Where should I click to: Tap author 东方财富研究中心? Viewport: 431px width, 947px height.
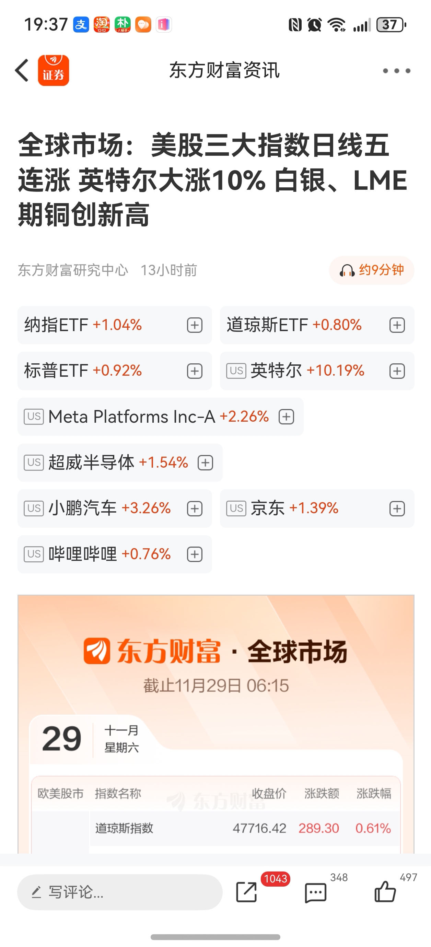(73, 270)
